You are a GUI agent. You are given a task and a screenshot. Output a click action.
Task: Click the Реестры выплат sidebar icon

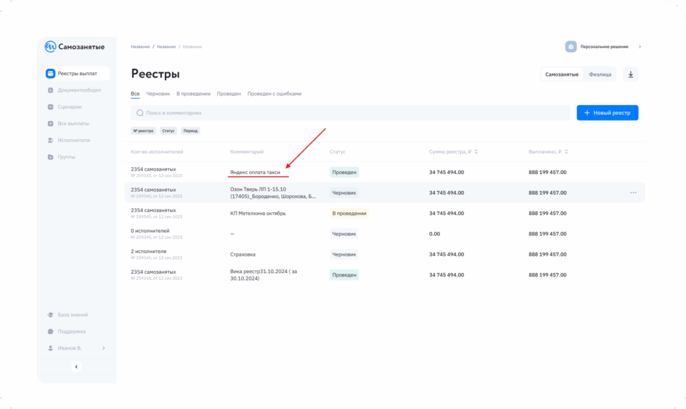tap(50, 74)
